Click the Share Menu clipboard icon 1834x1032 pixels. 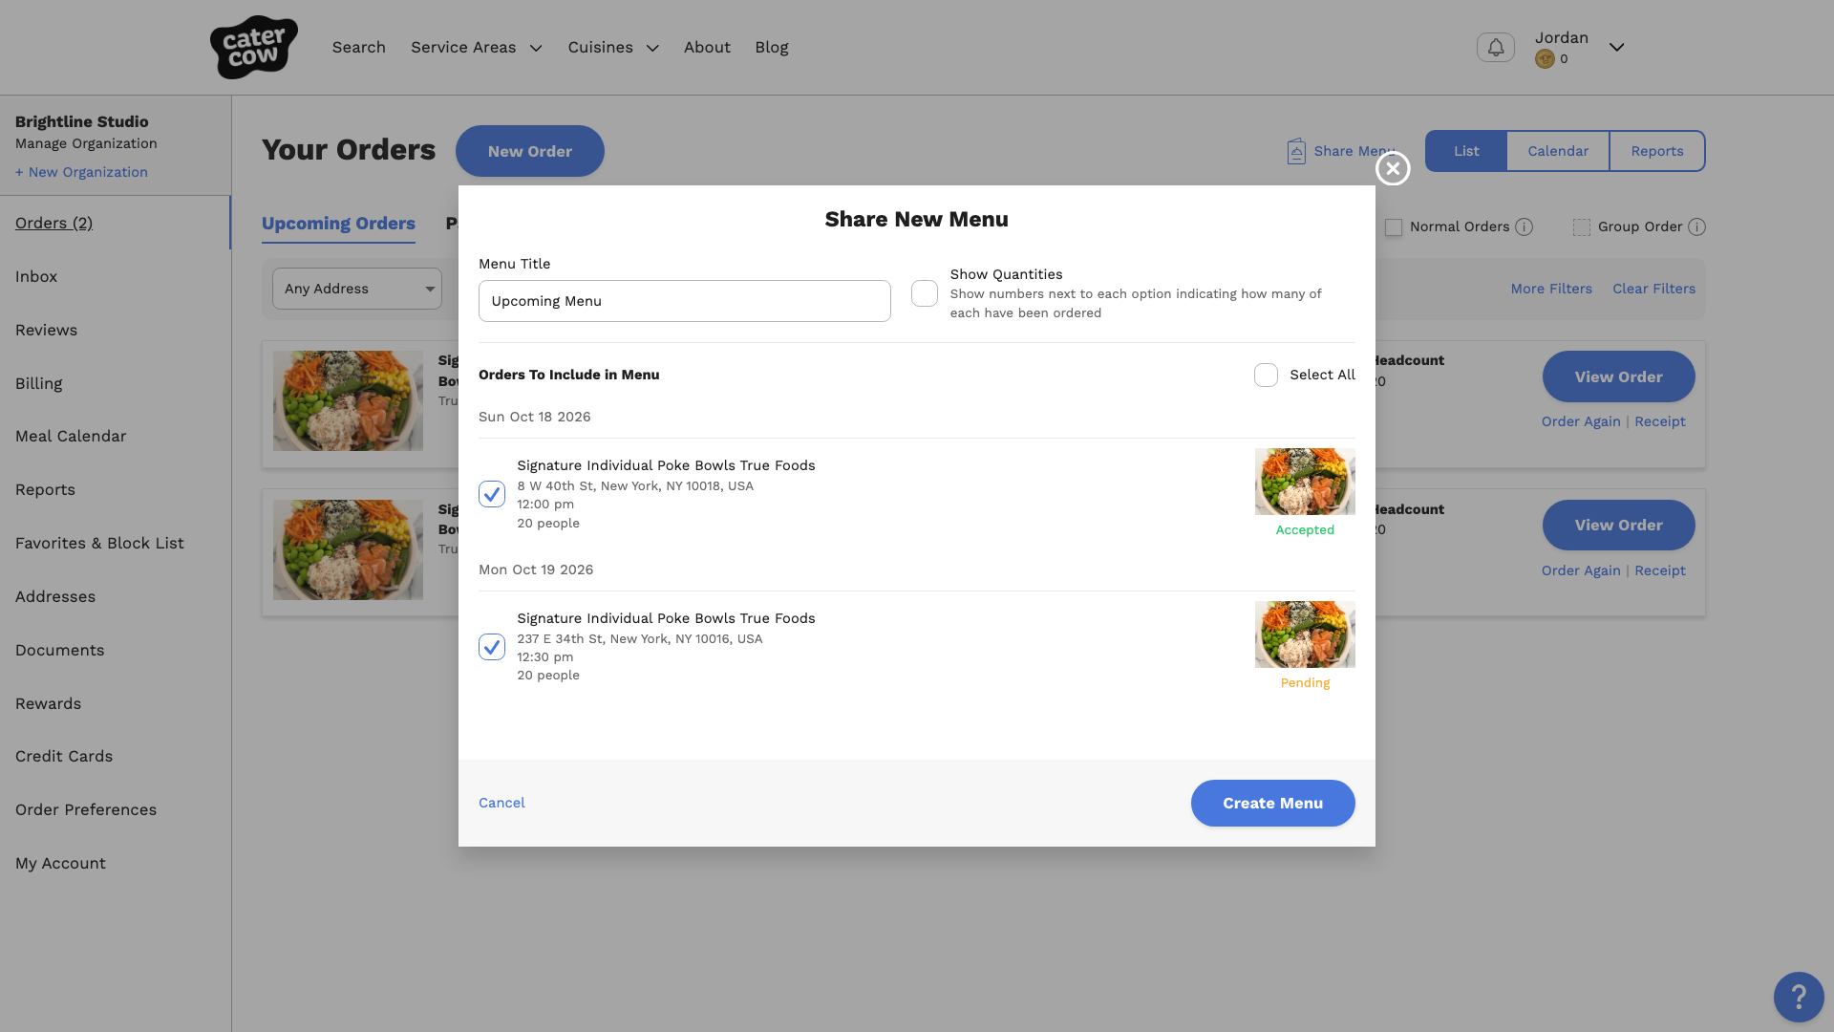click(x=1296, y=151)
